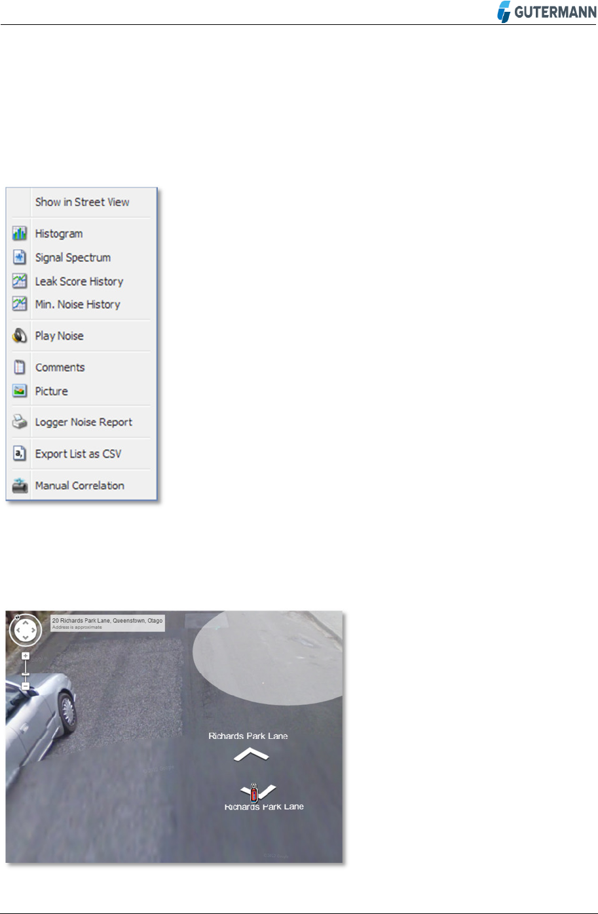The height and width of the screenshot is (914, 598).
Task: Zoom out with the Street View minus button
Action: click(26, 685)
